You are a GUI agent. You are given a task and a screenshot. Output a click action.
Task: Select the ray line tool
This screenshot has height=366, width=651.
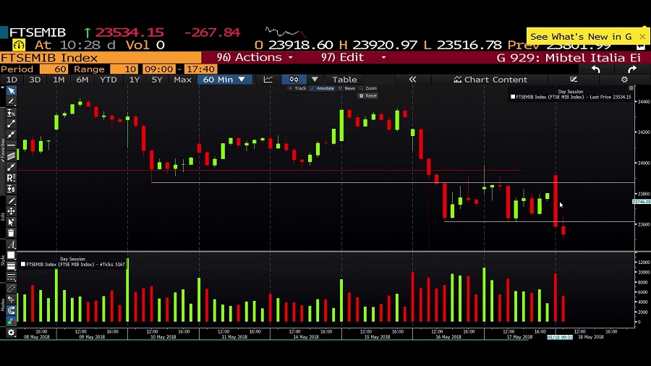tap(11, 167)
